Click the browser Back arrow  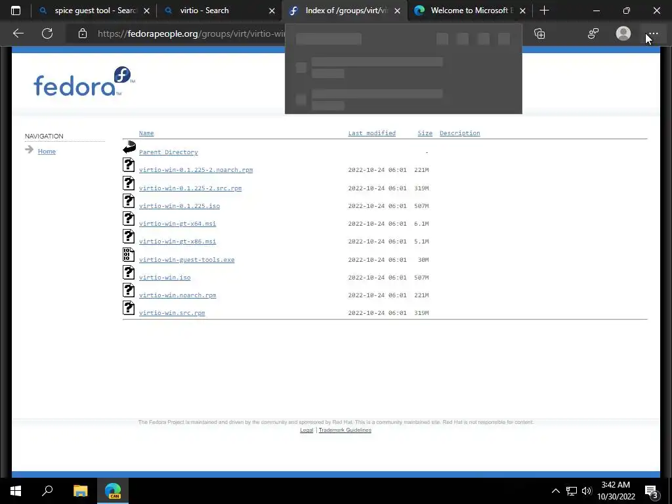click(18, 33)
